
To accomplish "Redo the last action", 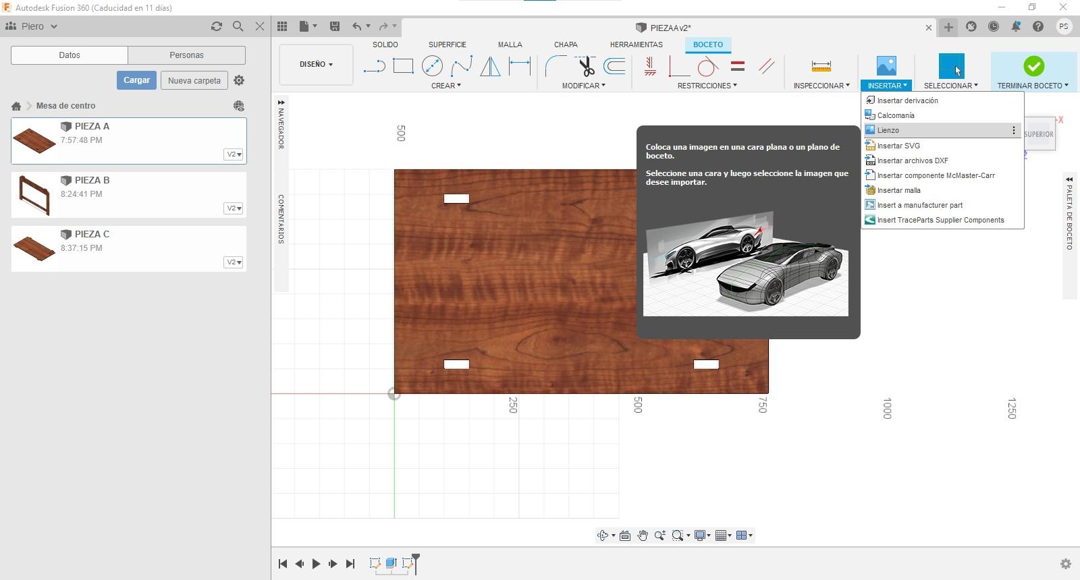I will (x=383, y=26).
